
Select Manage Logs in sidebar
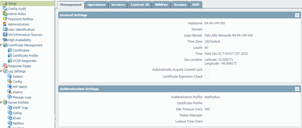tap(22, 97)
